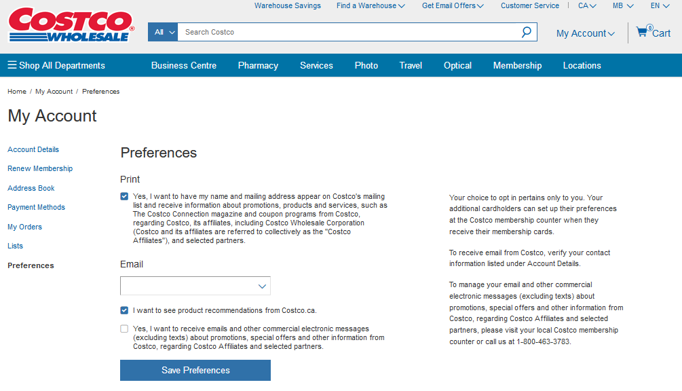Go to the Travel navigation item
Viewport: 682px width, 391px height.
(x=411, y=66)
